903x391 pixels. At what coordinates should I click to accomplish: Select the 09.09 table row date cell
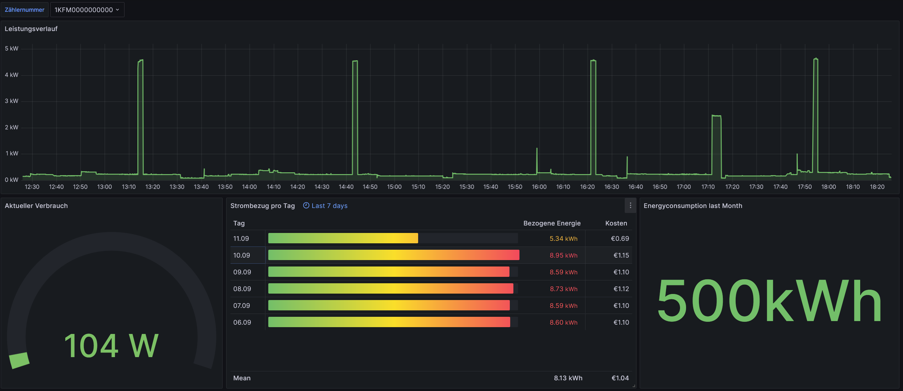click(242, 272)
